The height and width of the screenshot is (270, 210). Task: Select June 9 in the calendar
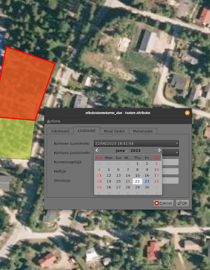click(x=147, y=170)
